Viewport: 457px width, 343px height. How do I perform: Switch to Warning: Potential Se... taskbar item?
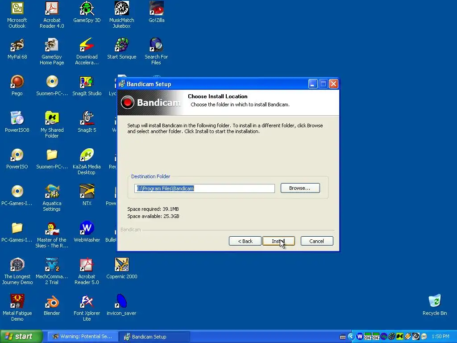82,337
